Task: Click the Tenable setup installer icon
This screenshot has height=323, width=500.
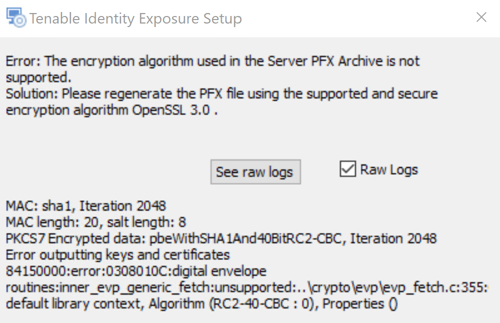Action: [16, 18]
